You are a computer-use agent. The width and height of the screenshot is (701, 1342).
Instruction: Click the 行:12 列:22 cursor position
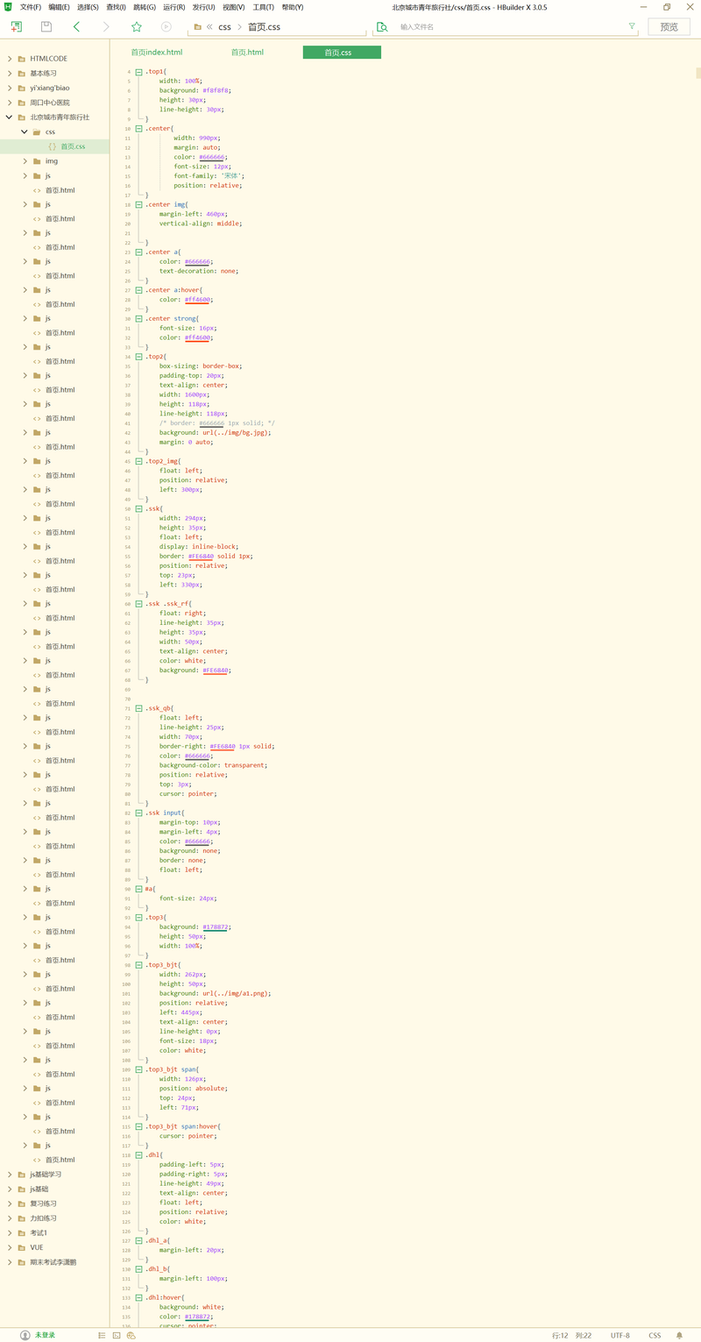(571, 1335)
